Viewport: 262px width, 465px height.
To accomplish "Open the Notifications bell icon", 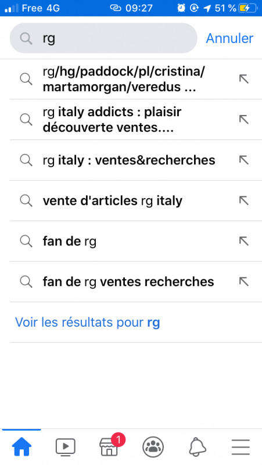I will tap(198, 447).
